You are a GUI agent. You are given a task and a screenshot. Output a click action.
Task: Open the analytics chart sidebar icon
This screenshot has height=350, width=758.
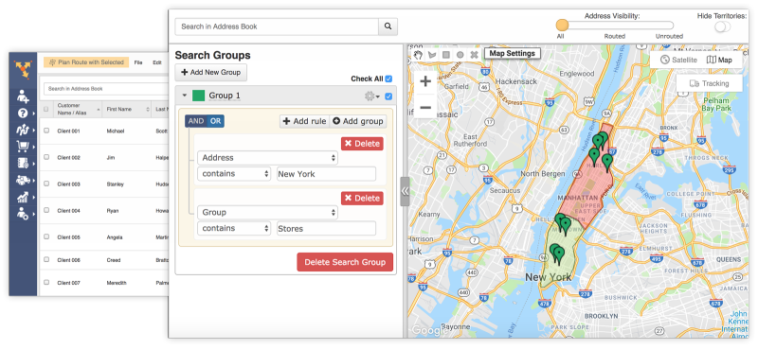click(x=23, y=197)
